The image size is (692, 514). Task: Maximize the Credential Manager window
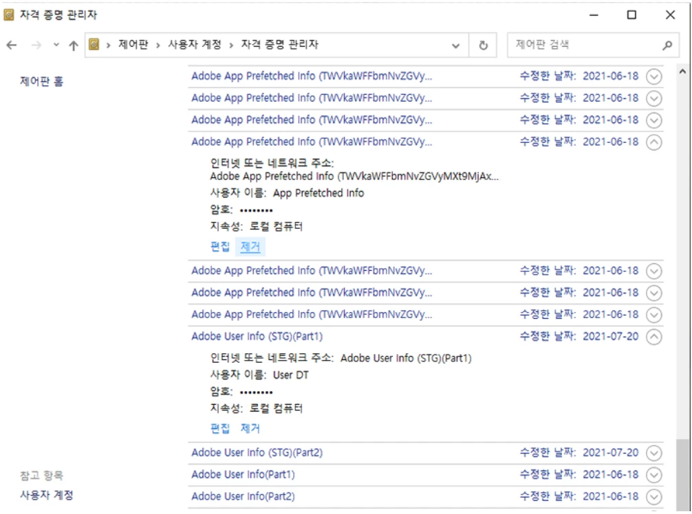pos(631,15)
